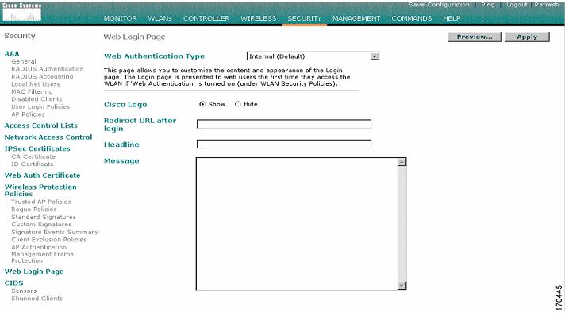
Task: Open Signature Events Summary page
Action: [x=55, y=233]
